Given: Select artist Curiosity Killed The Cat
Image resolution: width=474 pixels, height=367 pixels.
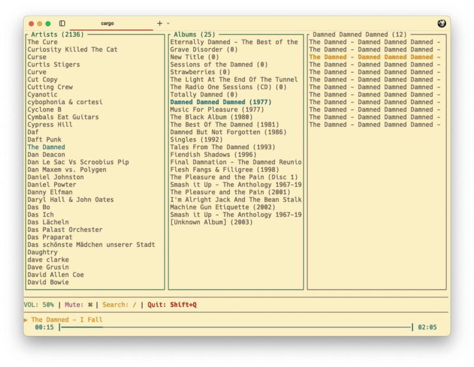Looking at the screenshot, I should tap(72, 50).
